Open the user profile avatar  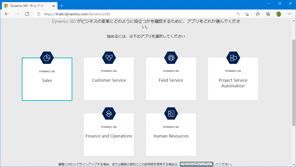click(x=278, y=14)
